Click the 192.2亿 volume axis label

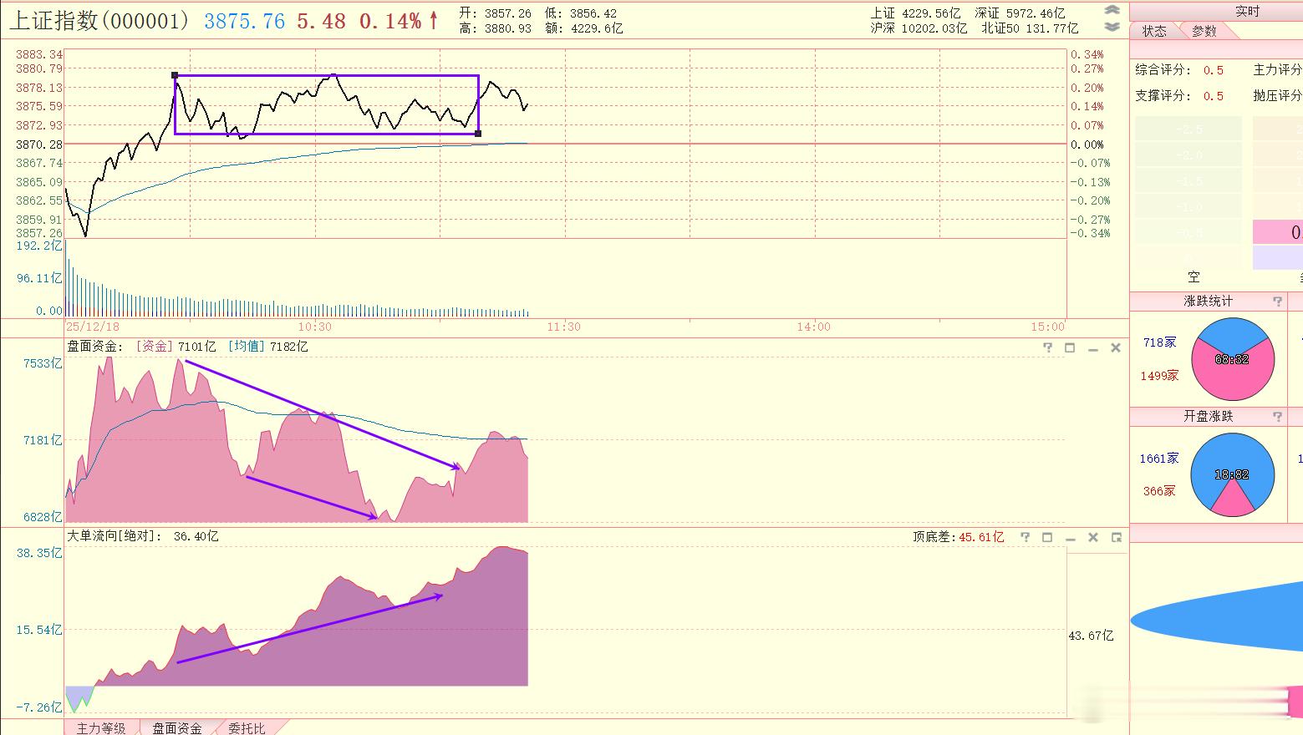tap(39, 246)
